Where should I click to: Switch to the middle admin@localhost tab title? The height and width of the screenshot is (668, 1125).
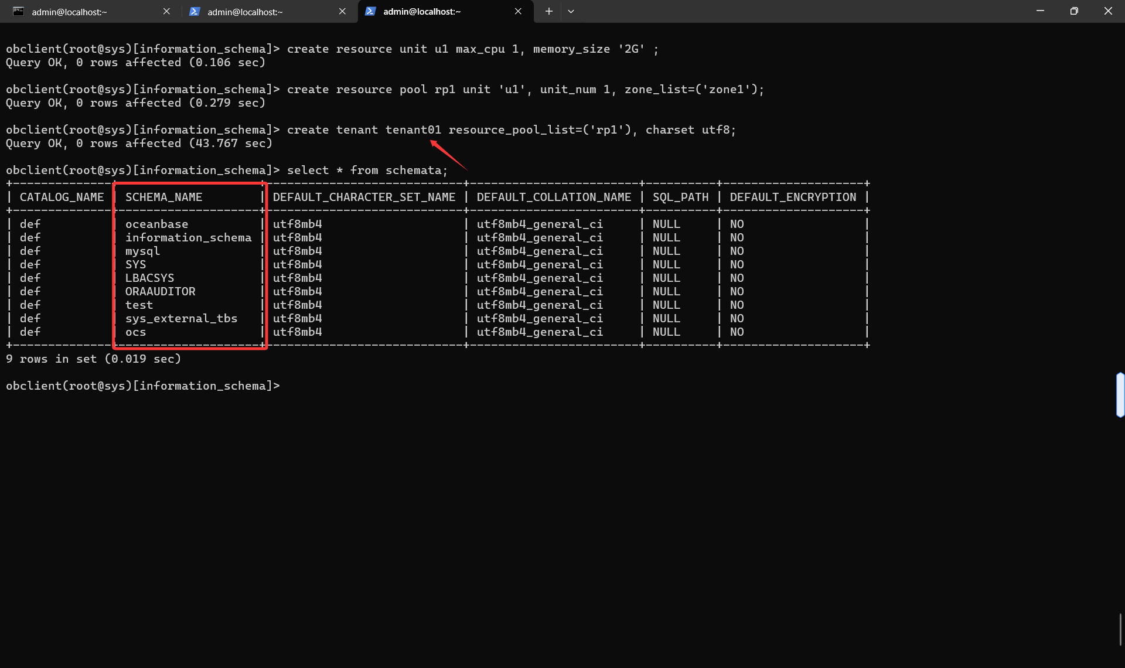pyautogui.click(x=245, y=12)
